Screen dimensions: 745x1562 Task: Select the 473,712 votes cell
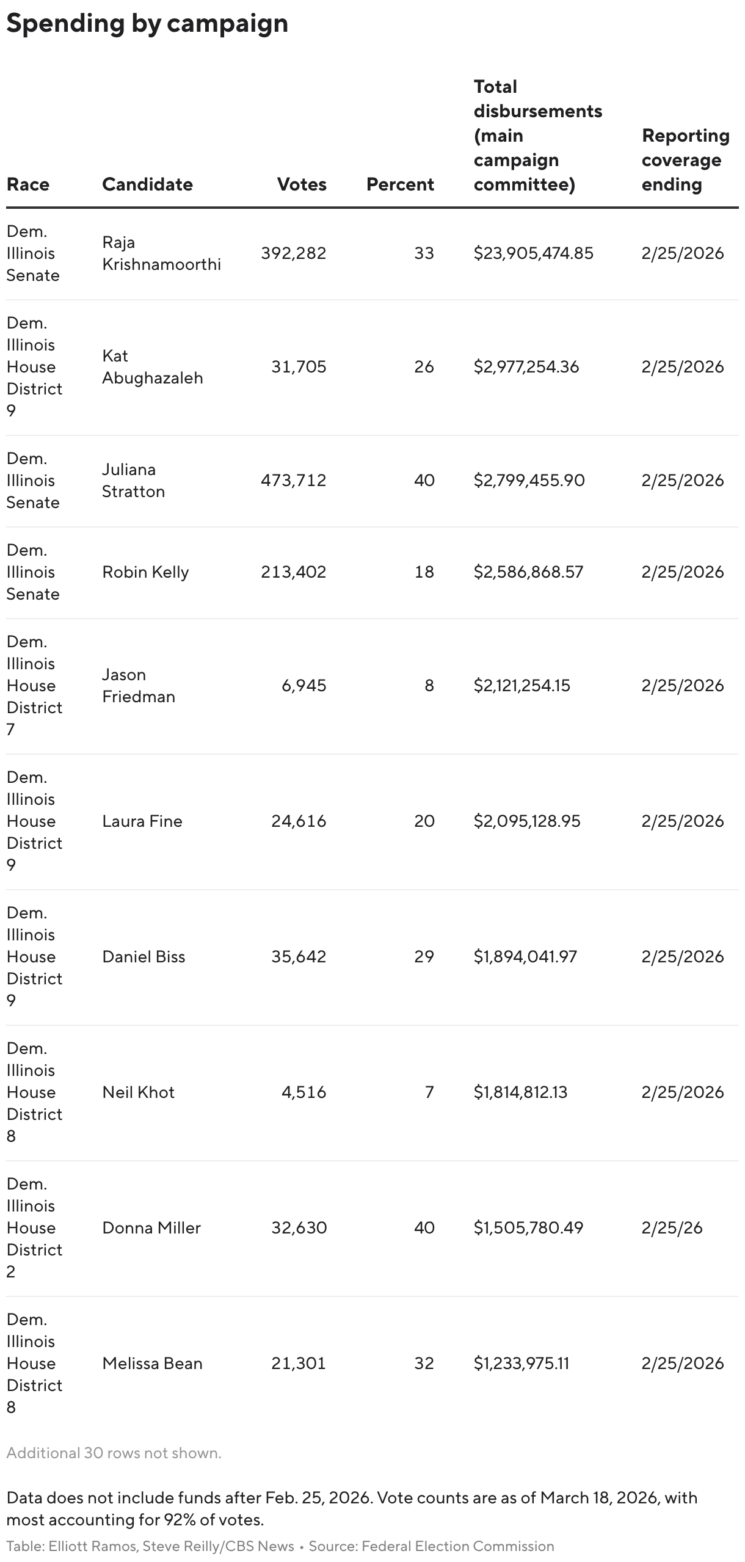point(294,481)
